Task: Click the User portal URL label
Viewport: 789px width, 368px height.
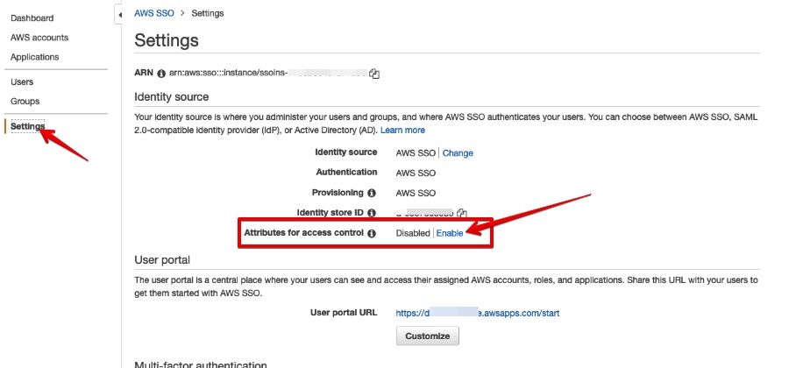Action: (x=344, y=313)
